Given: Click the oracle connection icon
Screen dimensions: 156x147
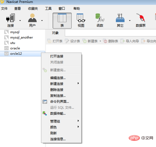Looking at the screenshot, I should point(6,48).
